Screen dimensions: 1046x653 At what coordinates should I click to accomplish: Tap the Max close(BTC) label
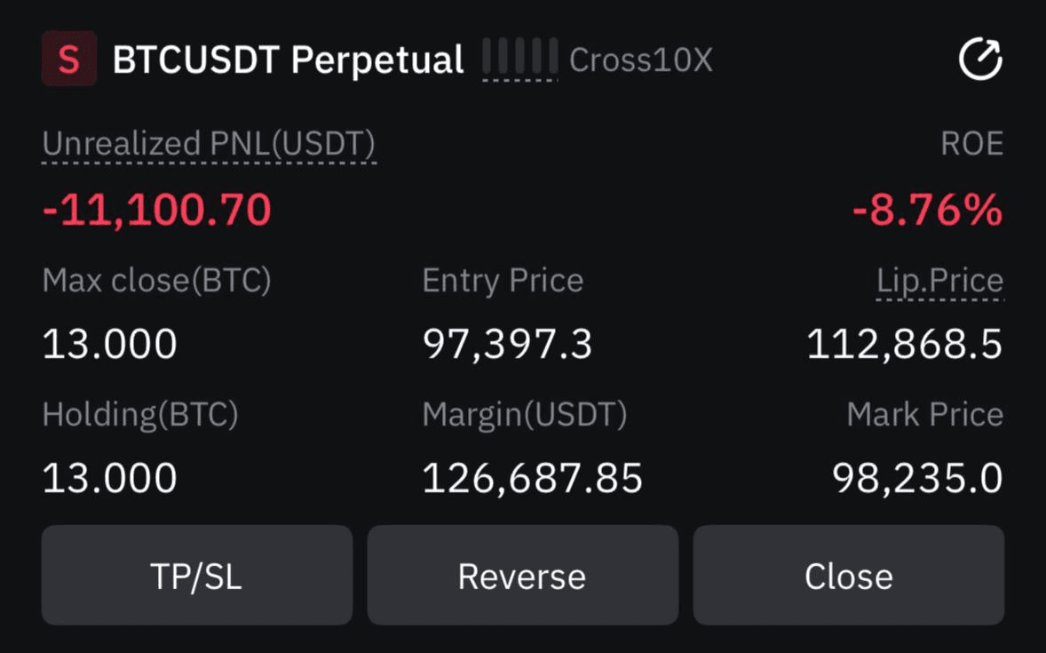(157, 281)
